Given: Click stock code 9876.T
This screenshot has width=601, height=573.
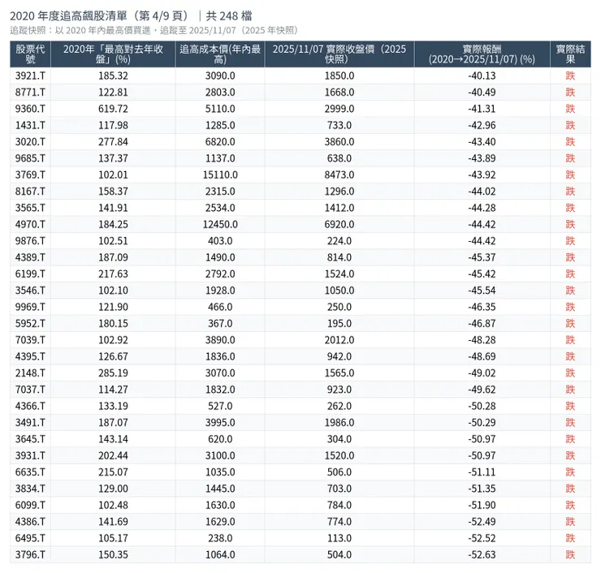Looking at the screenshot, I should (x=30, y=241).
